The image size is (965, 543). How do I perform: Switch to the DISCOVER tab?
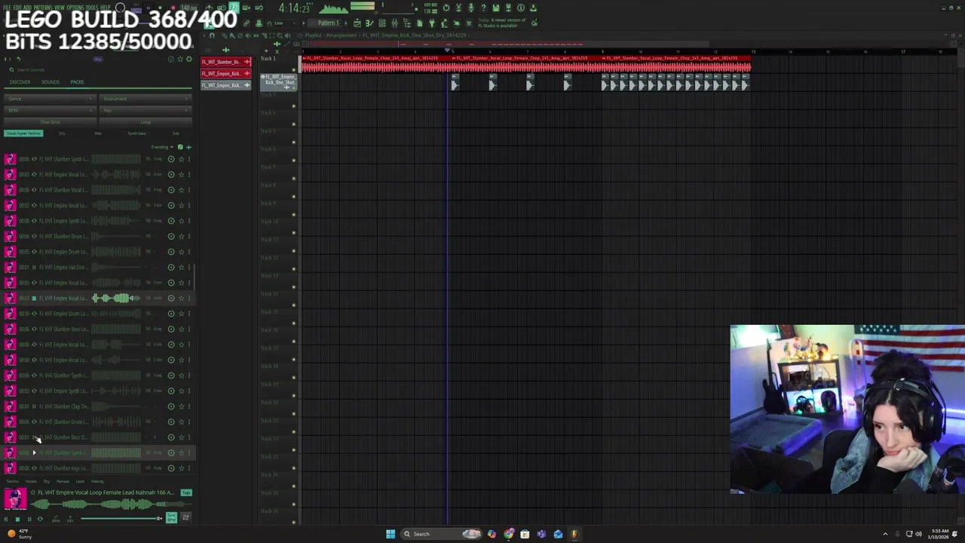click(20, 82)
